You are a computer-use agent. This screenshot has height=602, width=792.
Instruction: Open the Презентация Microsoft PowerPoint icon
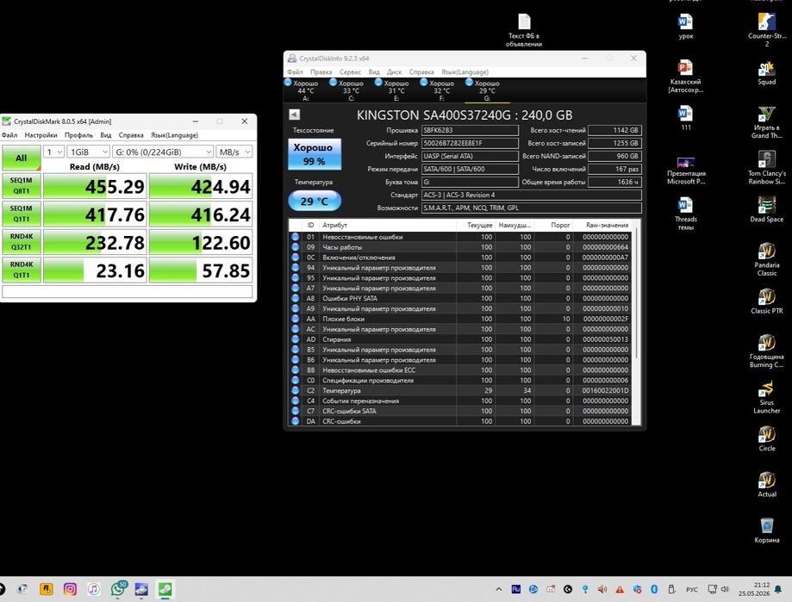(685, 170)
